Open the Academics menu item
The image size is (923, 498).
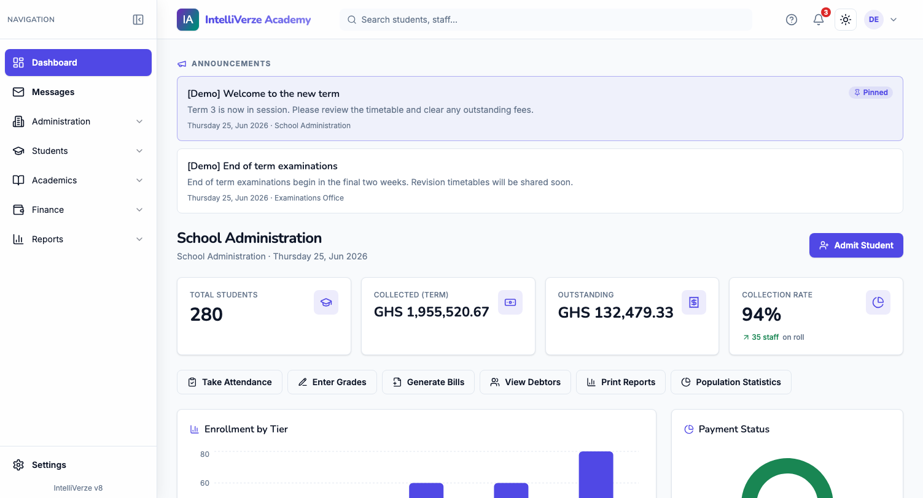(x=78, y=180)
